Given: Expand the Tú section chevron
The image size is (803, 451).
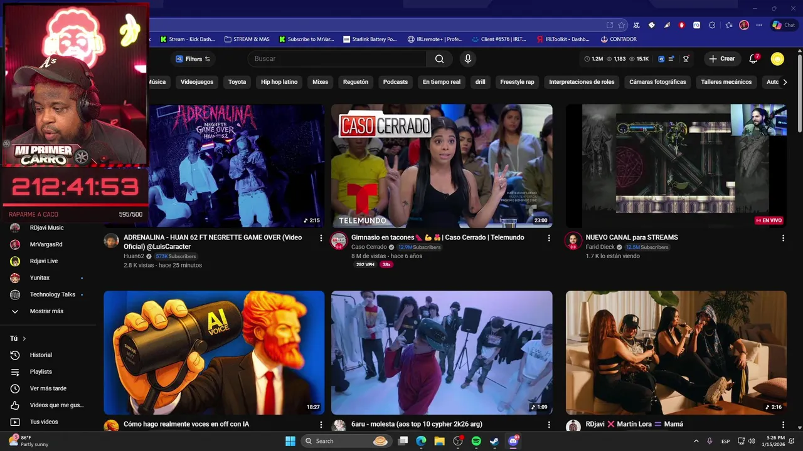Looking at the screenshot, I should [24, 338].
